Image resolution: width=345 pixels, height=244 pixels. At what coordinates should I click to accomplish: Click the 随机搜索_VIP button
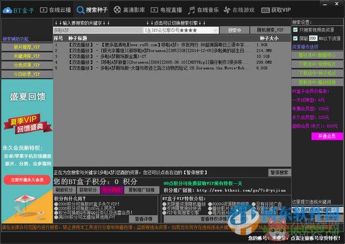click(270, 30)
